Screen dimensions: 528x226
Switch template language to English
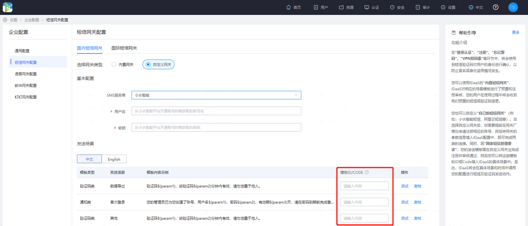coord(114,159)
